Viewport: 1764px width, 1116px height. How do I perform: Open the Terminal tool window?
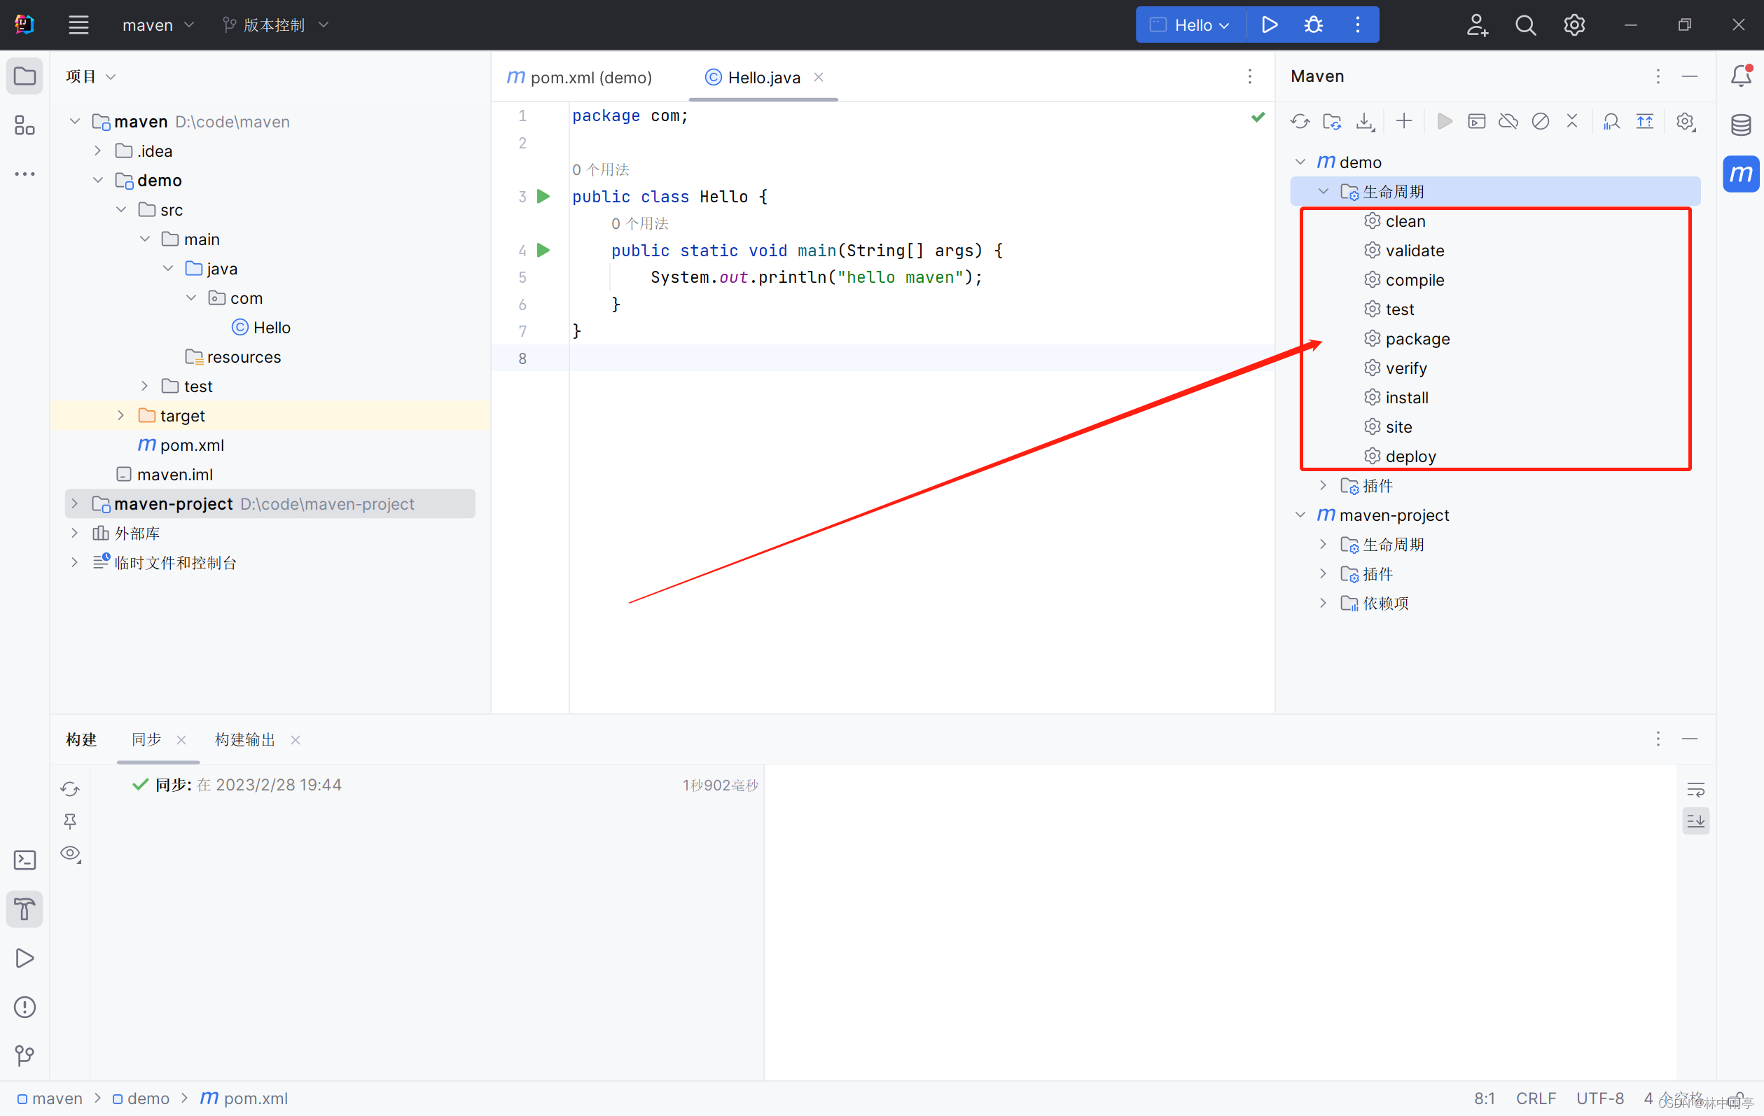[25, 860]
